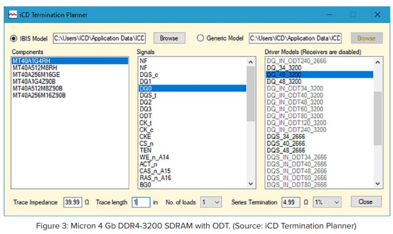Select signal DQ3
This screenshot has height=234, width=393.
coord(192,109)
